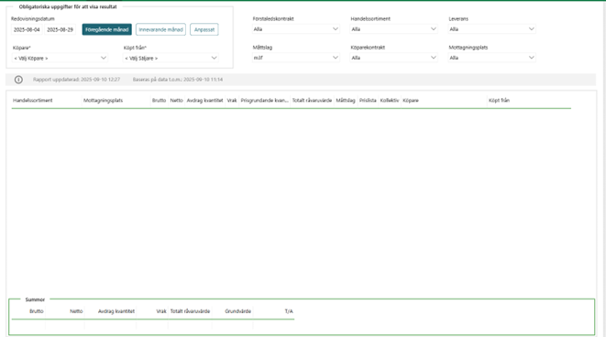This screenshot has height=337, width=606.
Task: Sort by Mottagningsplats column header
Action: tap(104, 101)
